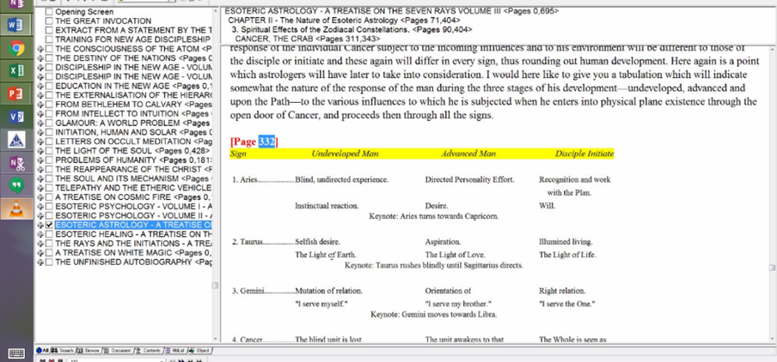Switch to the Object tab
Image resolution: width=777 pixels, height=362 pixels.
(x=199, y=350)
